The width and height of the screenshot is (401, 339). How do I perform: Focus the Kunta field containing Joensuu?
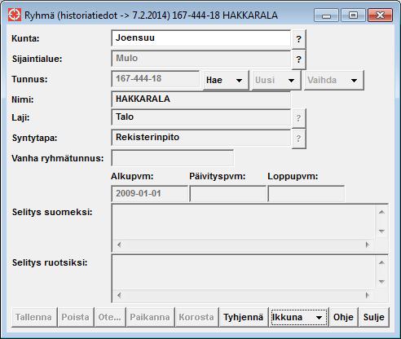click(x=201, y=38)
